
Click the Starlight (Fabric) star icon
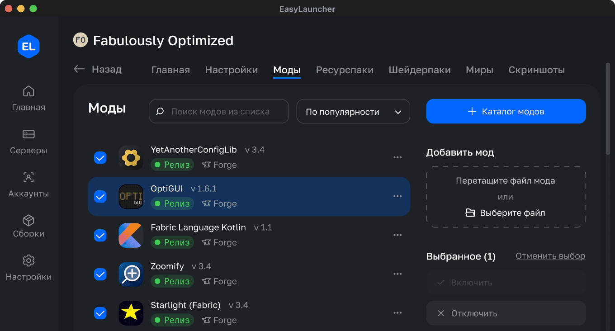pyautogui.click(x=131, y=313)
